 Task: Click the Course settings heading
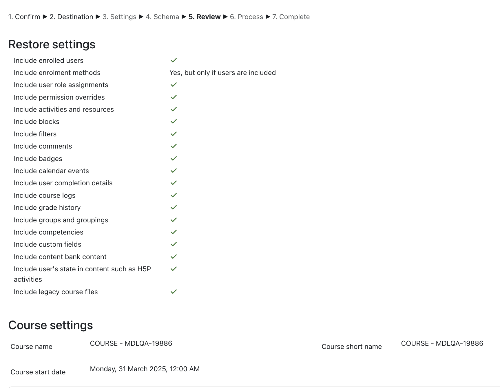[51, 325]
